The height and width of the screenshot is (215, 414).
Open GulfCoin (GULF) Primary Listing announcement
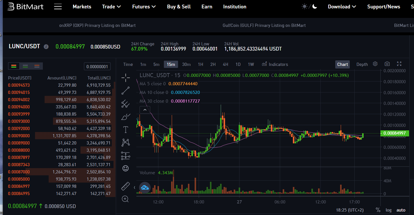pos(264,25)
